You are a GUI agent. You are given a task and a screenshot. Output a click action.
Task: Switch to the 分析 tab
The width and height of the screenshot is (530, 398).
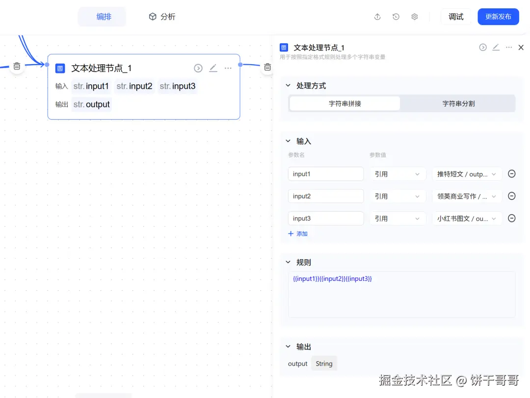point(162,17)
